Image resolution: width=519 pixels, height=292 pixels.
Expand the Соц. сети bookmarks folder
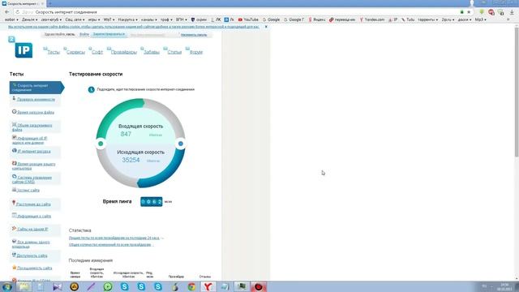tap(75, 19)
